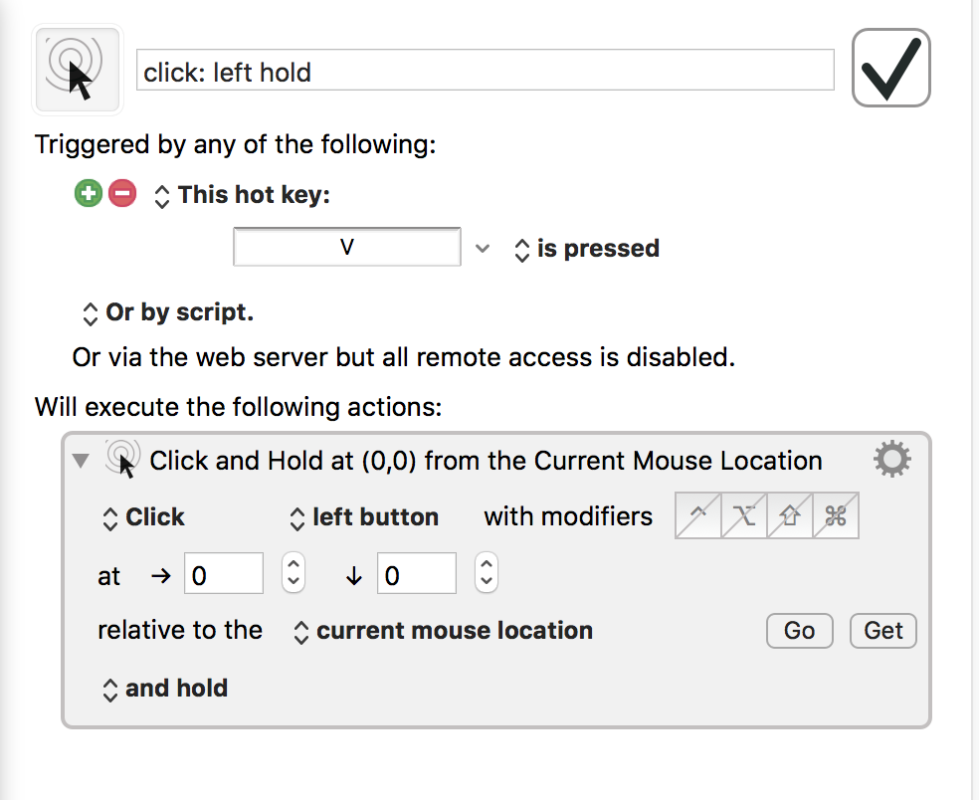Click the red remove trigger button
The width and height of the screenshot is (979, 800).
[x=121, y=194]
